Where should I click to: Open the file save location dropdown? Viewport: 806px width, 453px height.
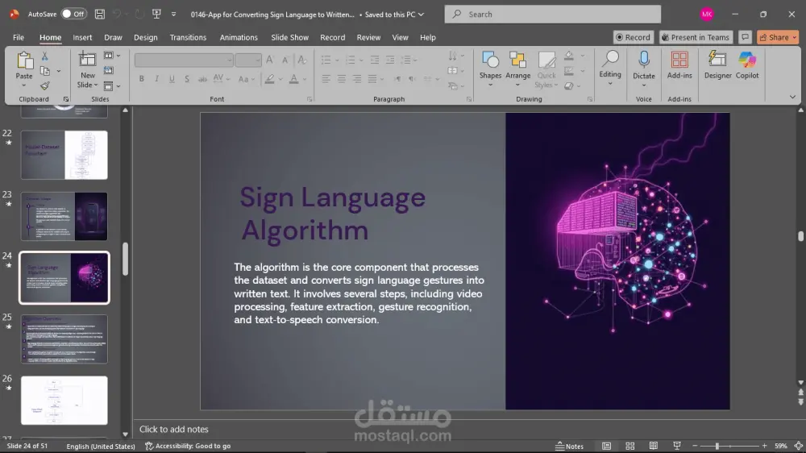click(x=421, y=15)
